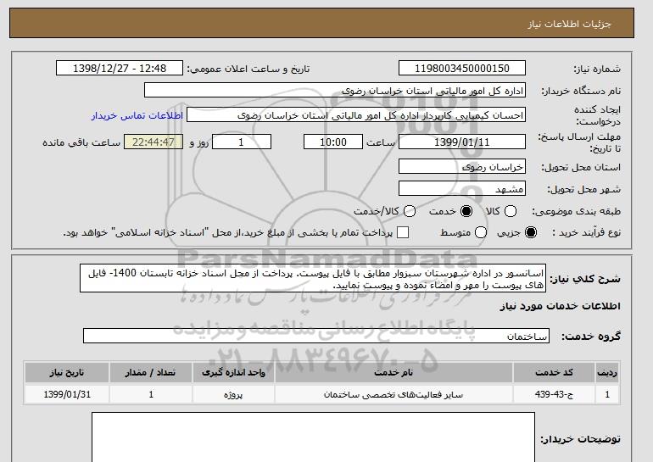The image size is (653, 462).
Task: Click the شهر محل تحویل field مشهد
Action: [462, 188]
